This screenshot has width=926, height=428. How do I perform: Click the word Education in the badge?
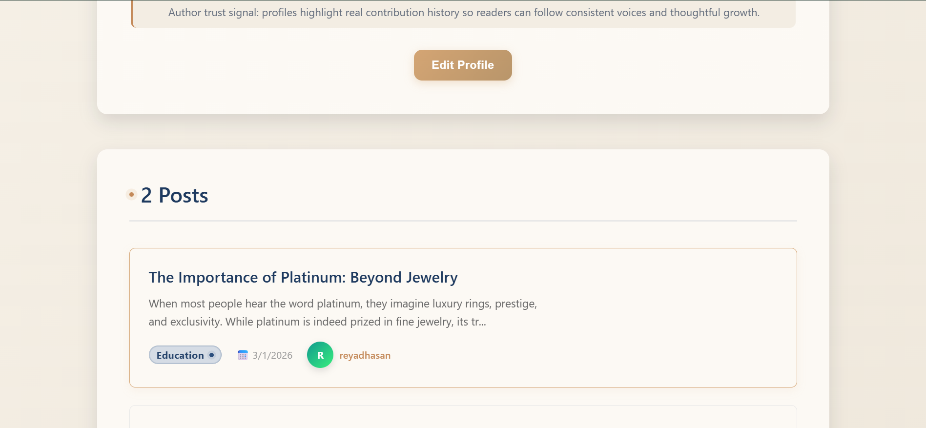click(x=180, y=355)
